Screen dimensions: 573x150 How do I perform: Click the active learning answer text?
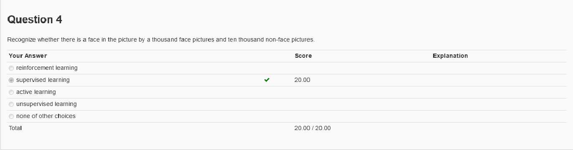pos(36,92)
